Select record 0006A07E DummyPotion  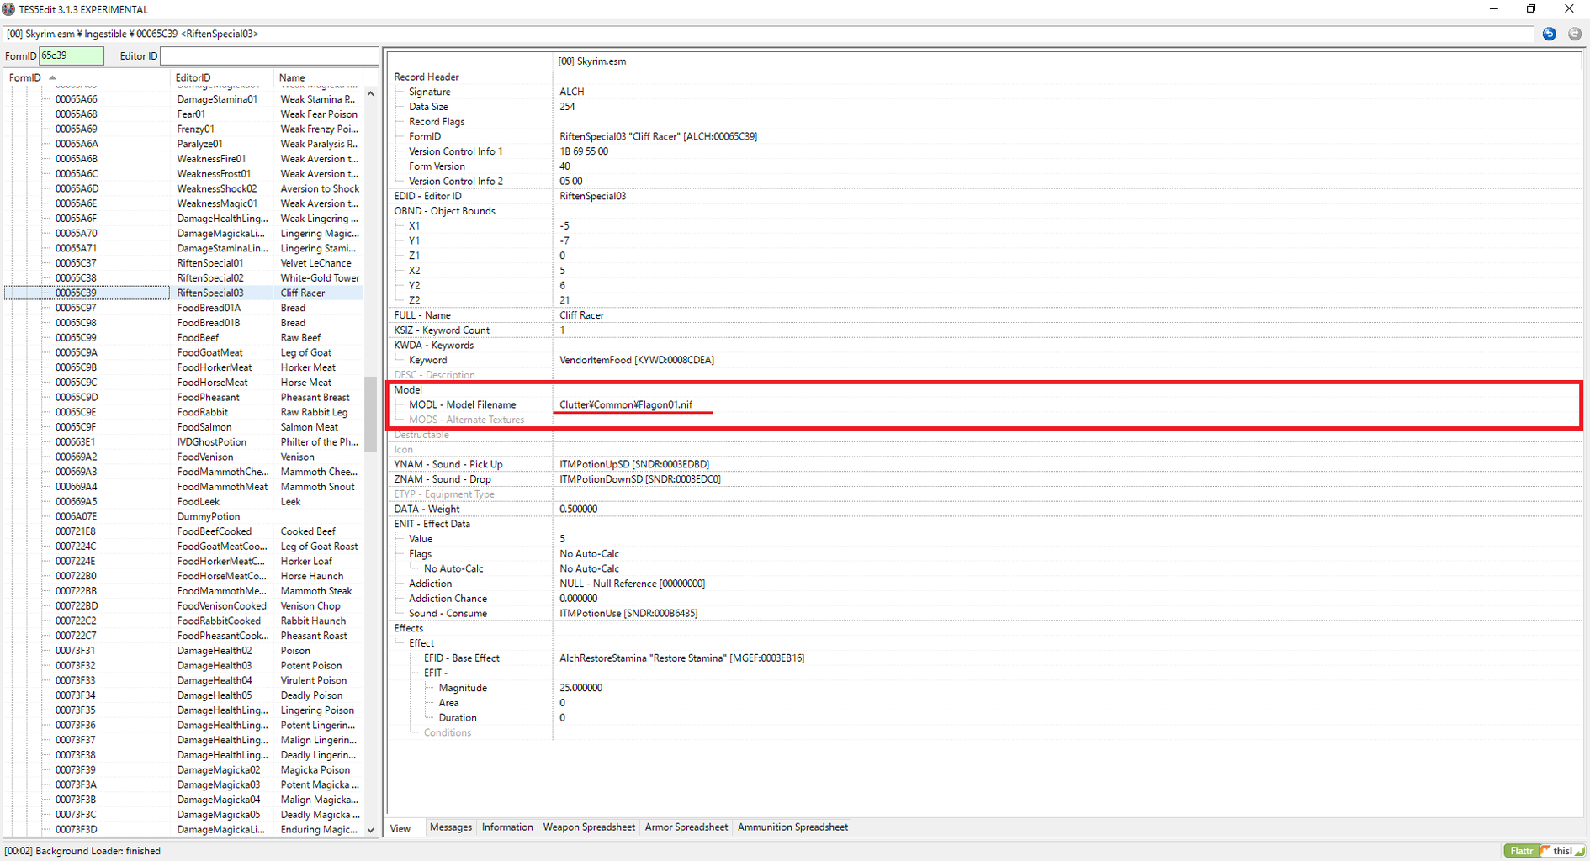click(184, 517)
